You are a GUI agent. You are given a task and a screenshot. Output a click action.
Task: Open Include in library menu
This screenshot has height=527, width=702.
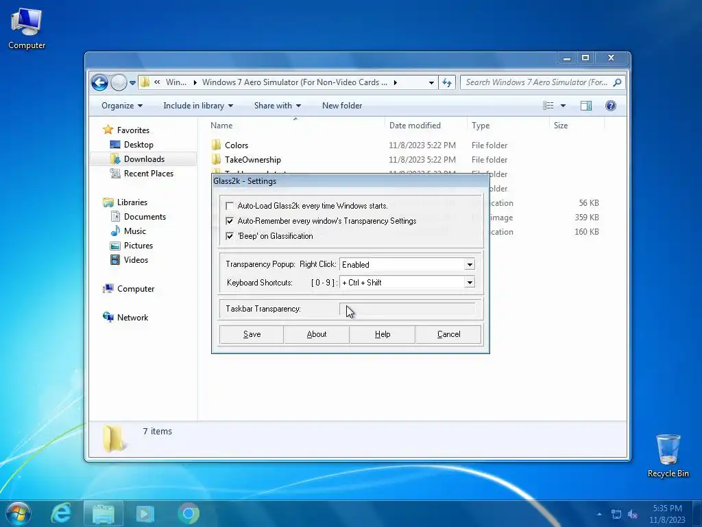tap(198, 106)
